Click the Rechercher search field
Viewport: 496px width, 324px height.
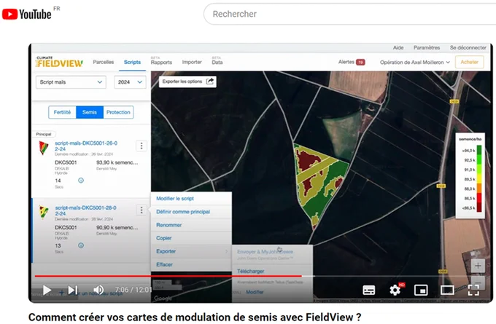[350, 14]
